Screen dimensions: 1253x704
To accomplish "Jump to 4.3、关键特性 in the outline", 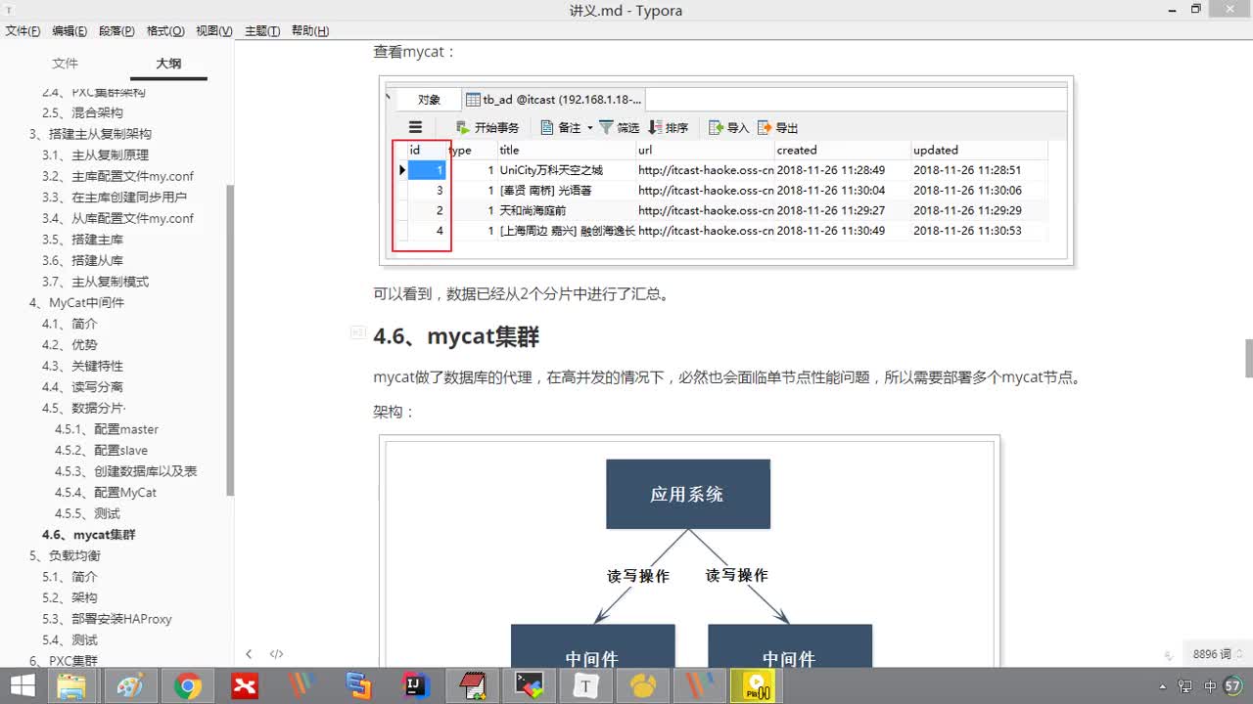I will click(82, 366).
